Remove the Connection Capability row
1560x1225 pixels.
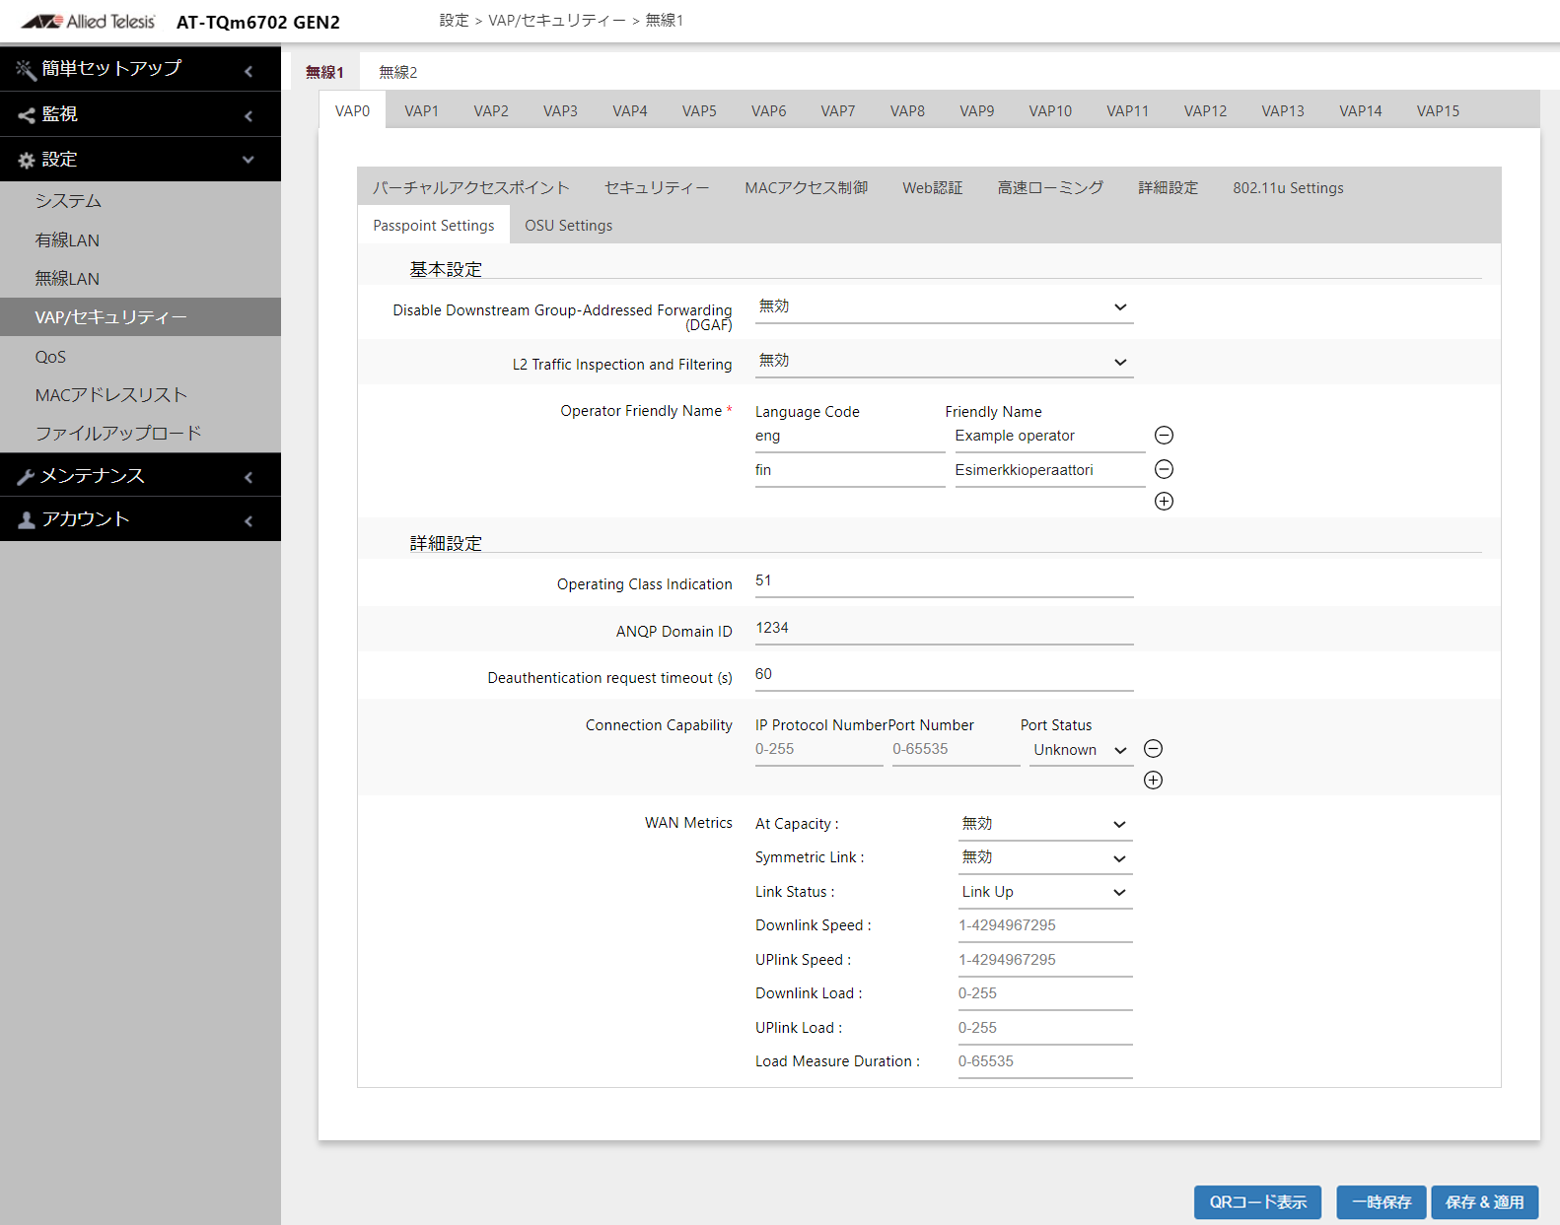click(1153, 749)
